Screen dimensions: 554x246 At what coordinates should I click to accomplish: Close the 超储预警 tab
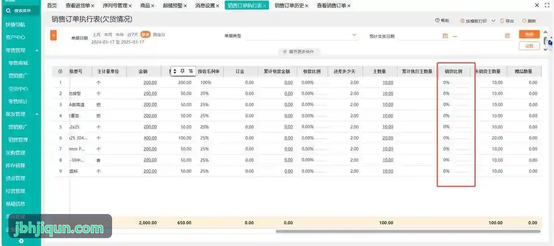click(x=185, y=5)
